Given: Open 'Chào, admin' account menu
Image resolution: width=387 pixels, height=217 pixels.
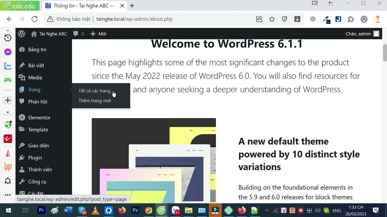Looking at the screenshot, I should click(x=362, y=34).
